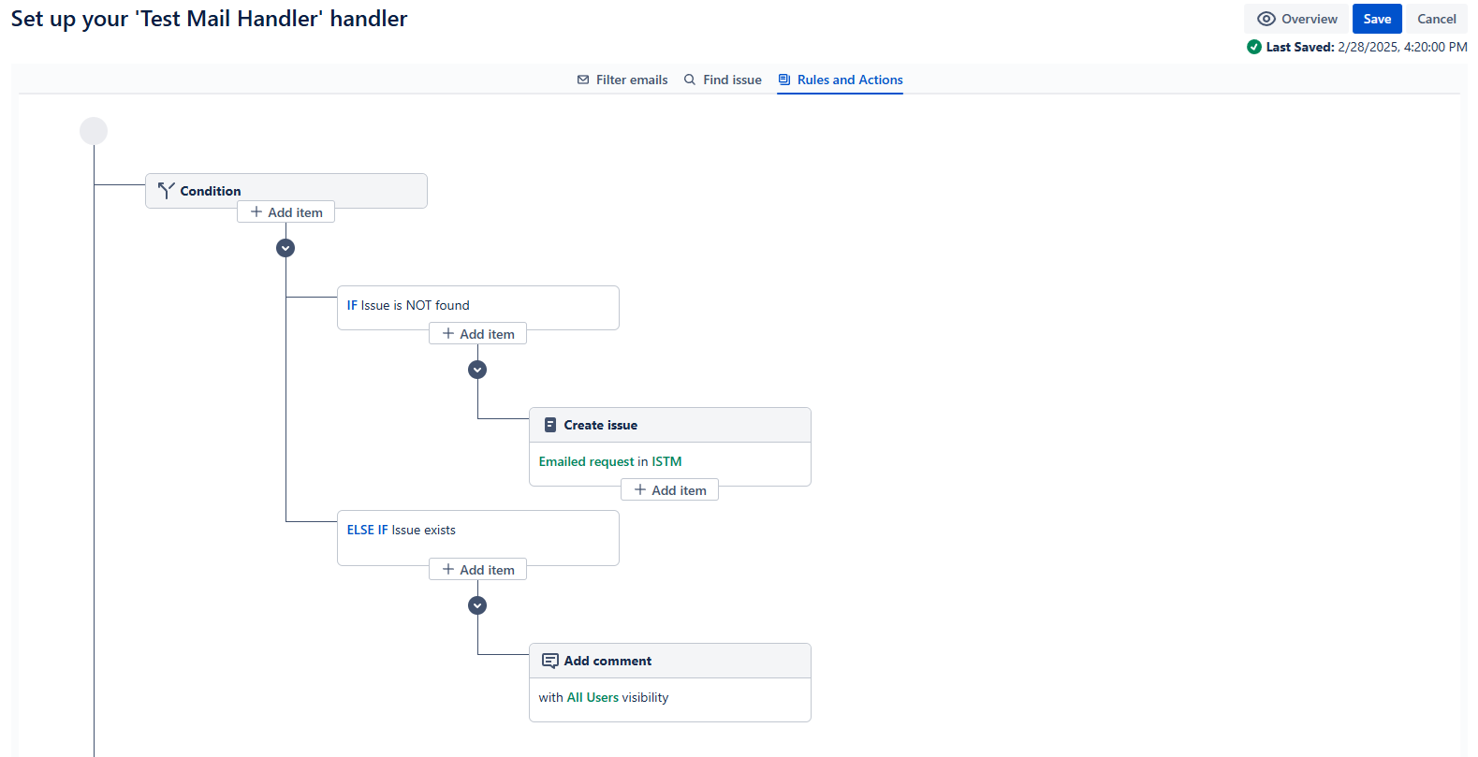1478x757 pixels.
Task: Collapse the 'ELSE IF Issue exists' branch
Action: tap(477, 605)
